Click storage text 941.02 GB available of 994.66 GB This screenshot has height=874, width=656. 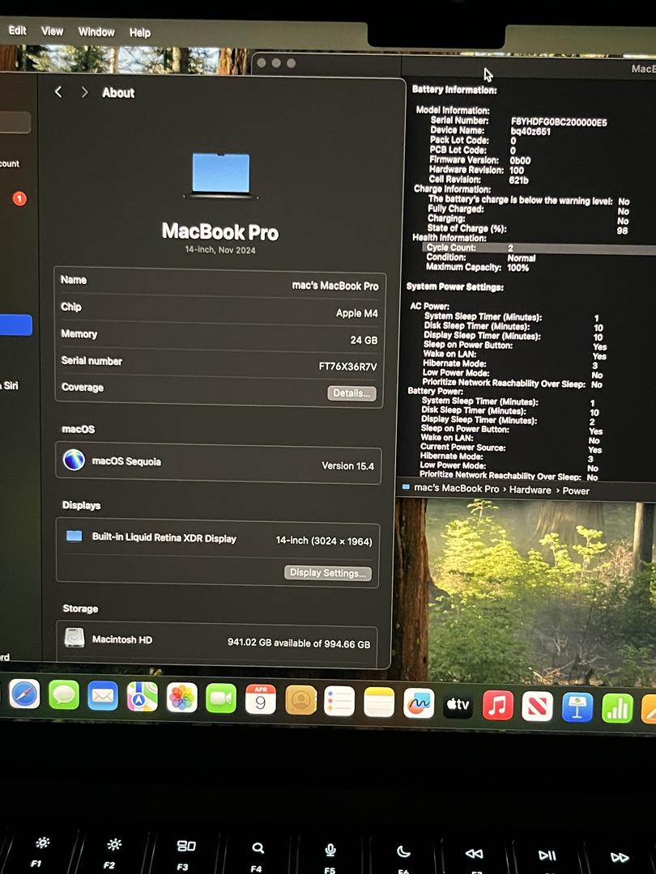pyautogui.click(x=299, y=643)
